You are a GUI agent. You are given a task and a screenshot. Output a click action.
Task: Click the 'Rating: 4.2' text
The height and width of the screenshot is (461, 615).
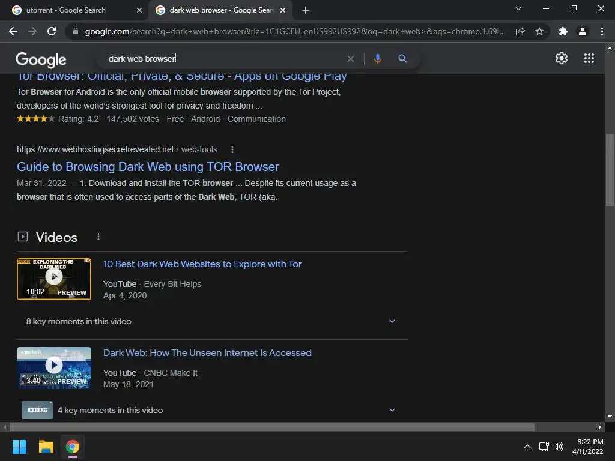(79, 119)
